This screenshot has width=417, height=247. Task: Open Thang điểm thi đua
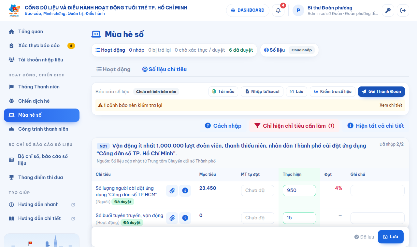click(x=42, y=177)
